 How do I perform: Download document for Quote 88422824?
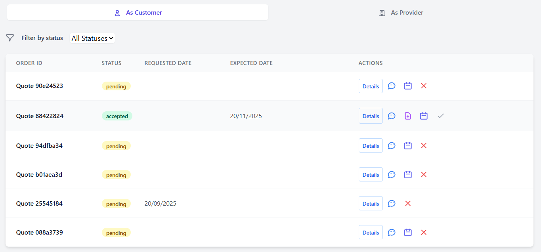point(408,116)
